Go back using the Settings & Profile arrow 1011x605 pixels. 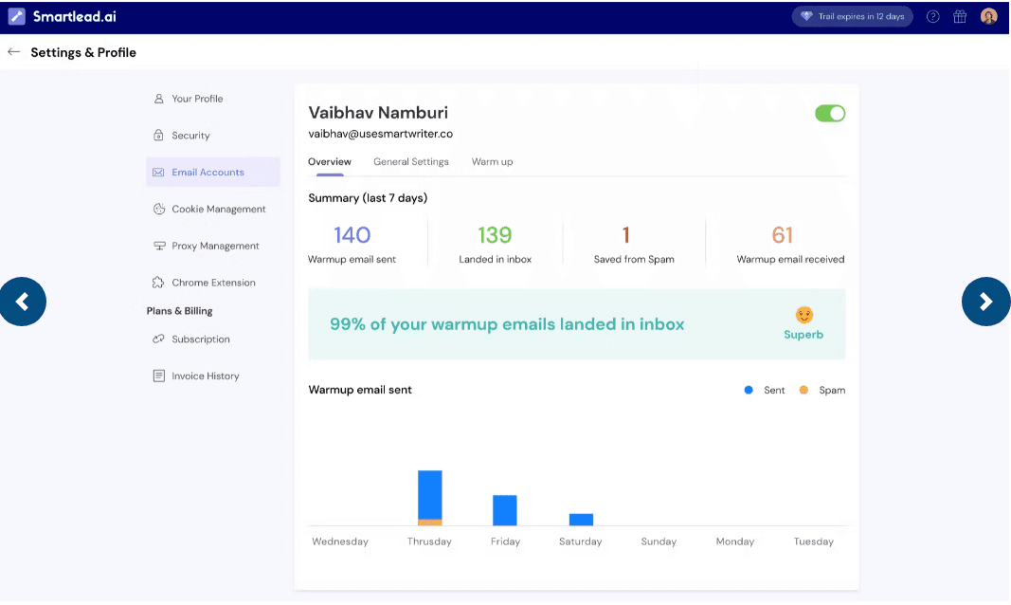point(12,52)
